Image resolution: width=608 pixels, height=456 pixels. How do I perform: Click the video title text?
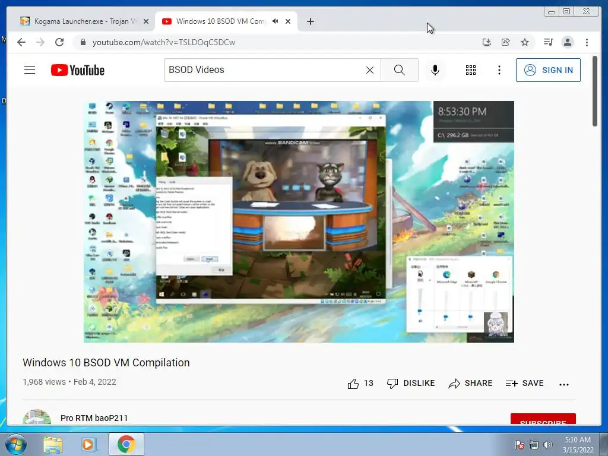[x=106, y=363]
